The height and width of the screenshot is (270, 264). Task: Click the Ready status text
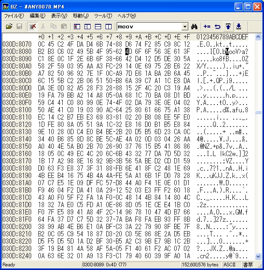pyautogui.click(x=9, y=265)
